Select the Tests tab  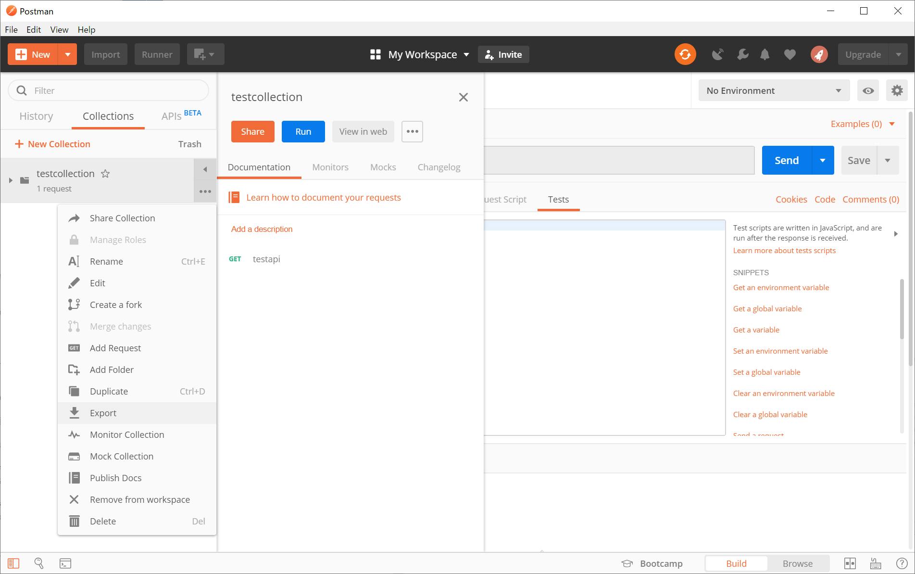(x=558, y=199)
